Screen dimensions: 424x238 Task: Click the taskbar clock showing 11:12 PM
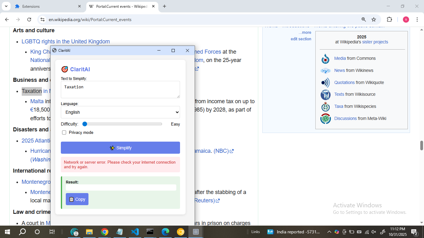[x=398, y=232]
